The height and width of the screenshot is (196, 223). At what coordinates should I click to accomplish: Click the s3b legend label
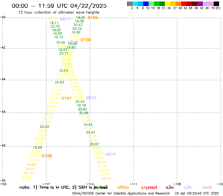pyautogui.click(x=187, y=187)
